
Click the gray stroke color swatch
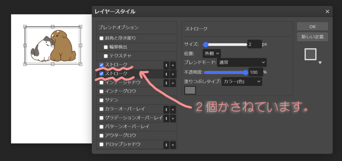(x=190, y=90)
